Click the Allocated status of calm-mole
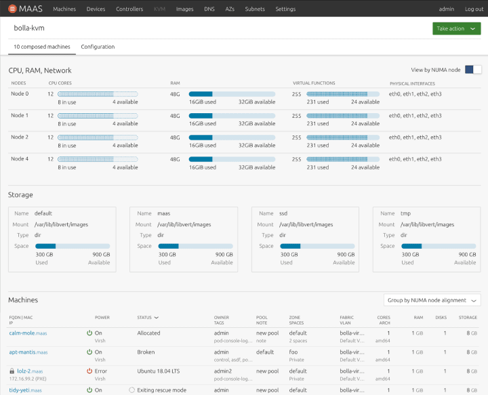This screenshot has height=395, width=488. coord(148,333)
